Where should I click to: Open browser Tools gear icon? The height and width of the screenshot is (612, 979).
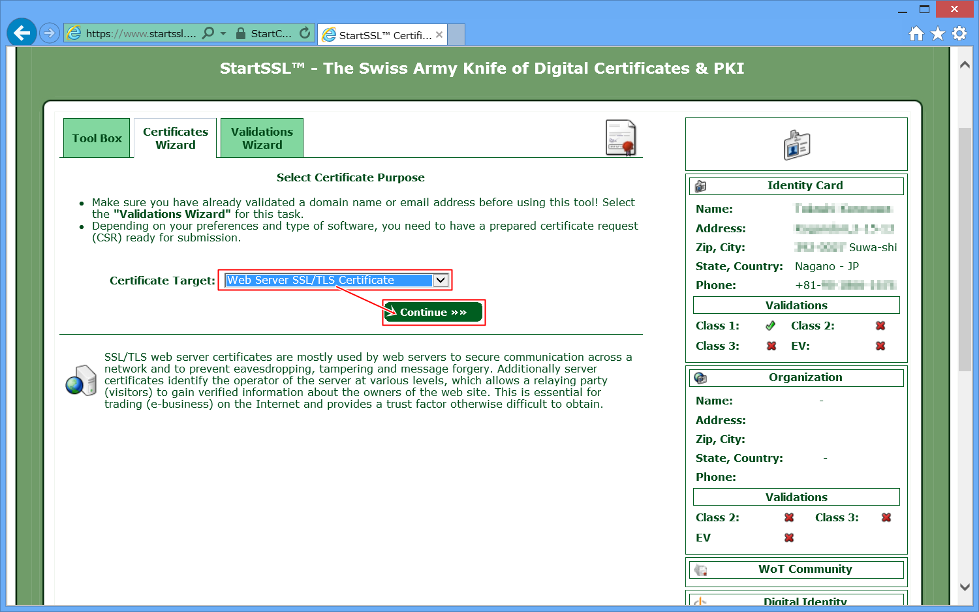[959, 34]
